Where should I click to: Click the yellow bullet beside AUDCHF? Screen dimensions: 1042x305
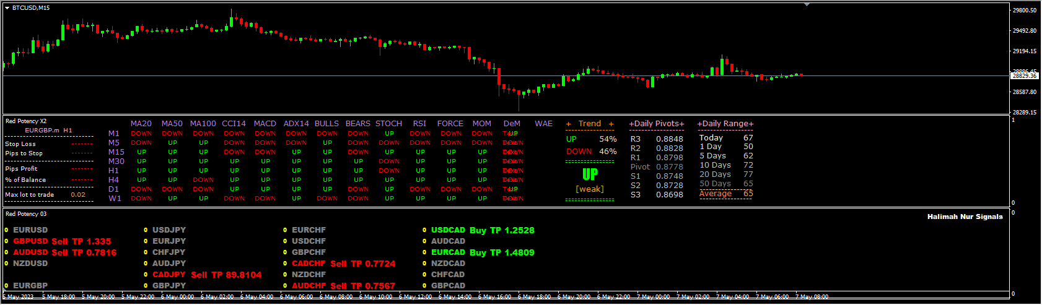point(285,286)
